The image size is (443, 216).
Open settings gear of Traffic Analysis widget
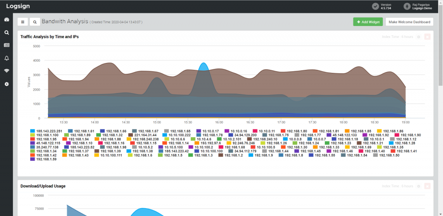419,37
